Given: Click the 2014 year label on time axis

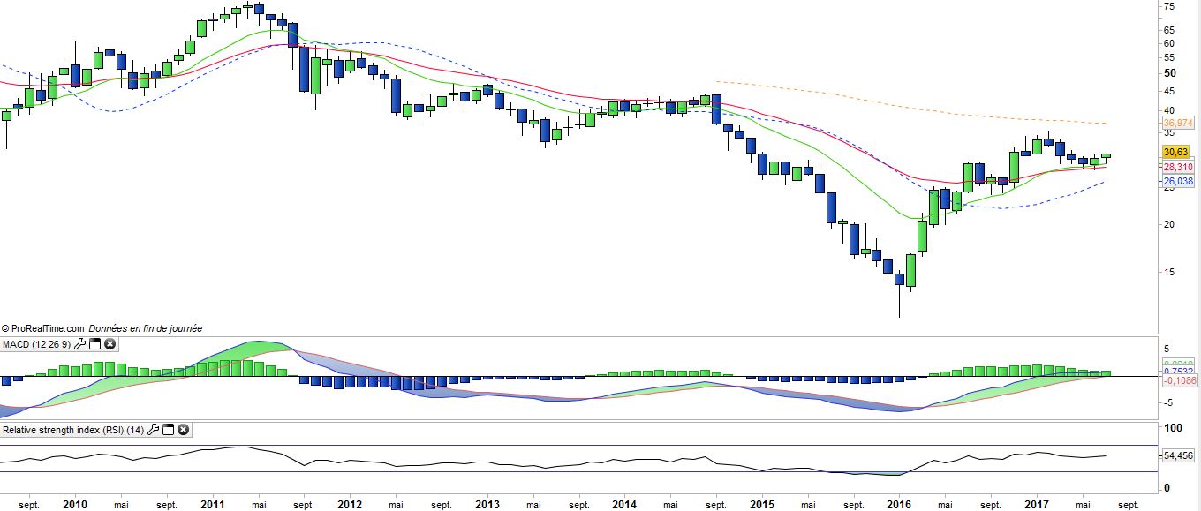Looking at the screenshot, I should (624, 505).
